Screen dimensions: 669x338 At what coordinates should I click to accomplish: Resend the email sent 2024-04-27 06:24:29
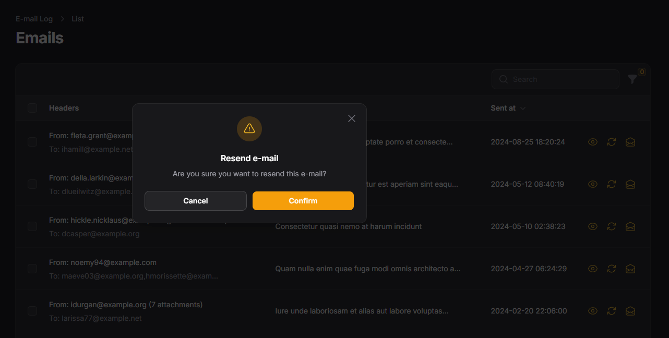612,269
